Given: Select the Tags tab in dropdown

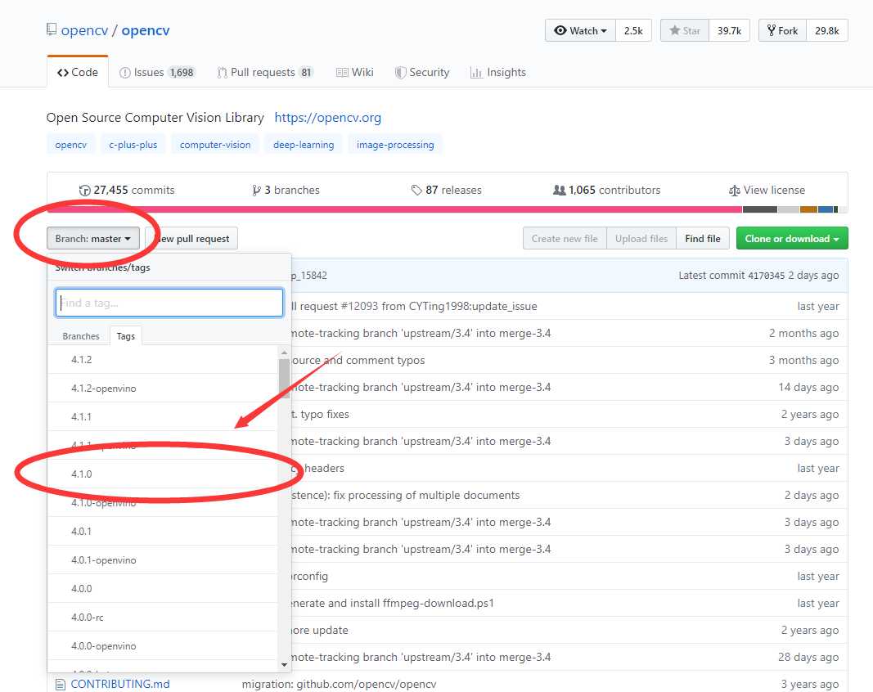Looking at the screenshot, I should point(126,335).
